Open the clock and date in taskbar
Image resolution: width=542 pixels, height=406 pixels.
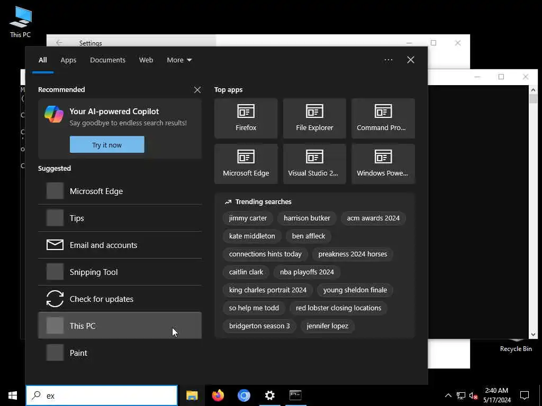pos(496,395)
